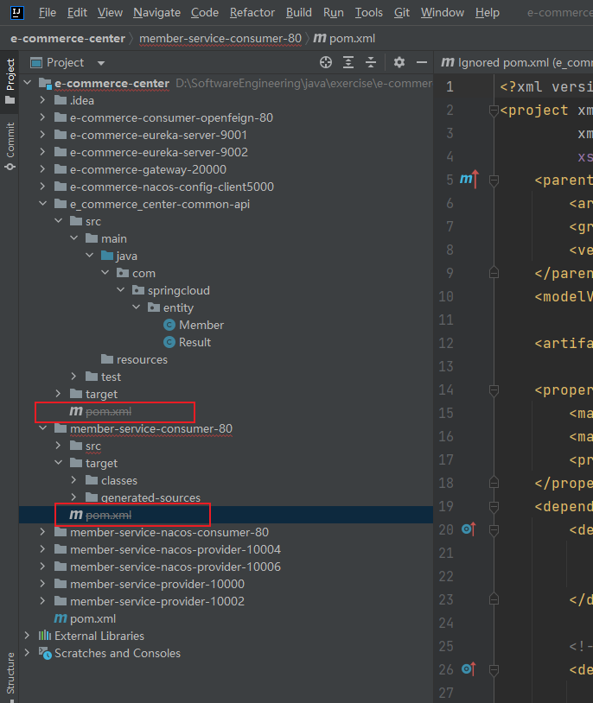
Task: Open the Help menu
Action: click(x=488, y=13)
